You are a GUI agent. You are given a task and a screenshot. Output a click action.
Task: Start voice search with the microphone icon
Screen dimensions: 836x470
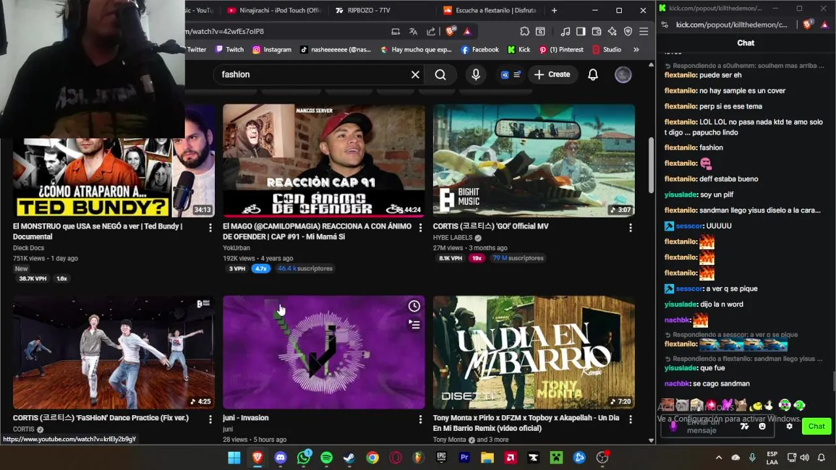click(475, 74)
